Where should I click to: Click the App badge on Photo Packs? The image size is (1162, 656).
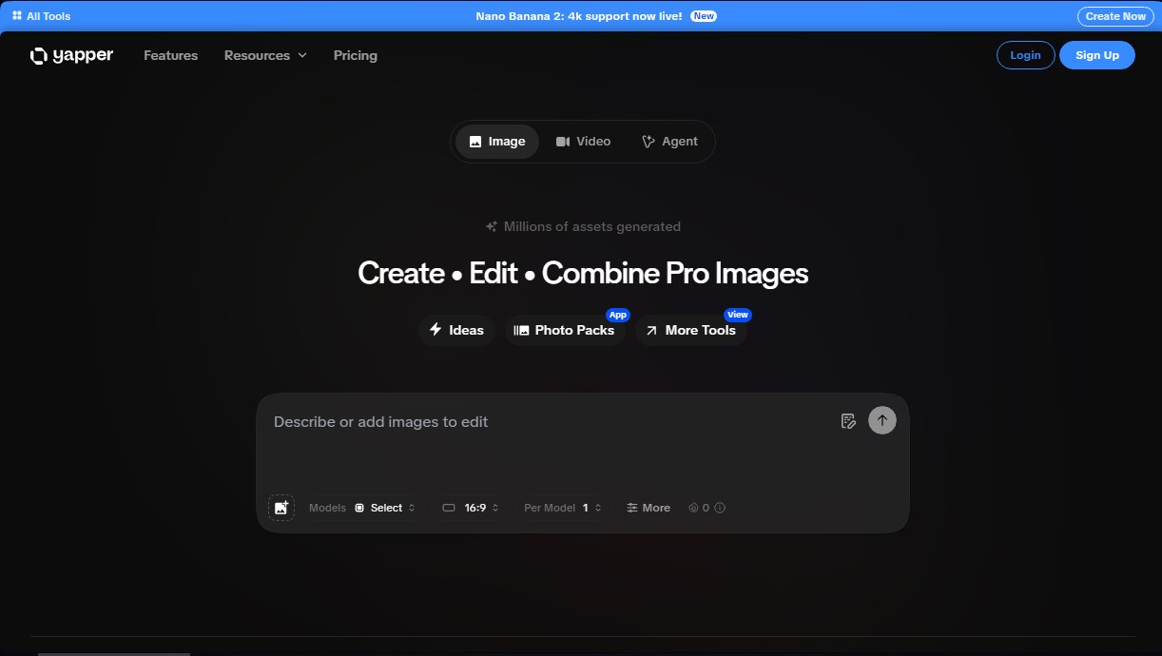618,315
